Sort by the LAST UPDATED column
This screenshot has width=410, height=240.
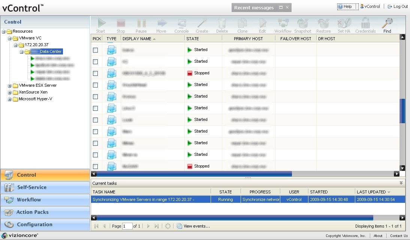pyautogui.click(x=373, y=192)
